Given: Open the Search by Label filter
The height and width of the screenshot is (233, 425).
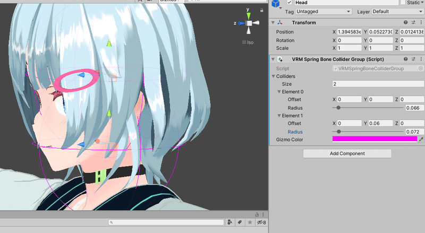Looking at the screenshot, I should point(240,222).
